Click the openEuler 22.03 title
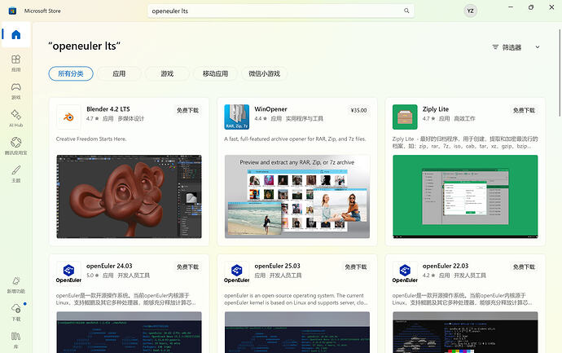Viewport: 562px width, 353px height. (x=446, y=266)
